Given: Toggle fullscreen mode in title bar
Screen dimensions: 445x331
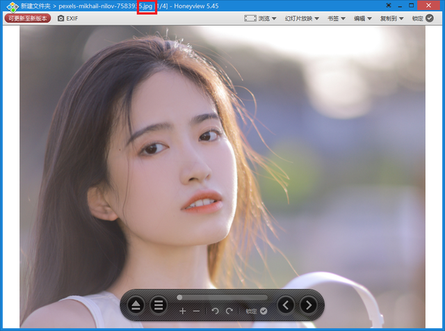Looking at the screenshot, I should pos(389,6).
